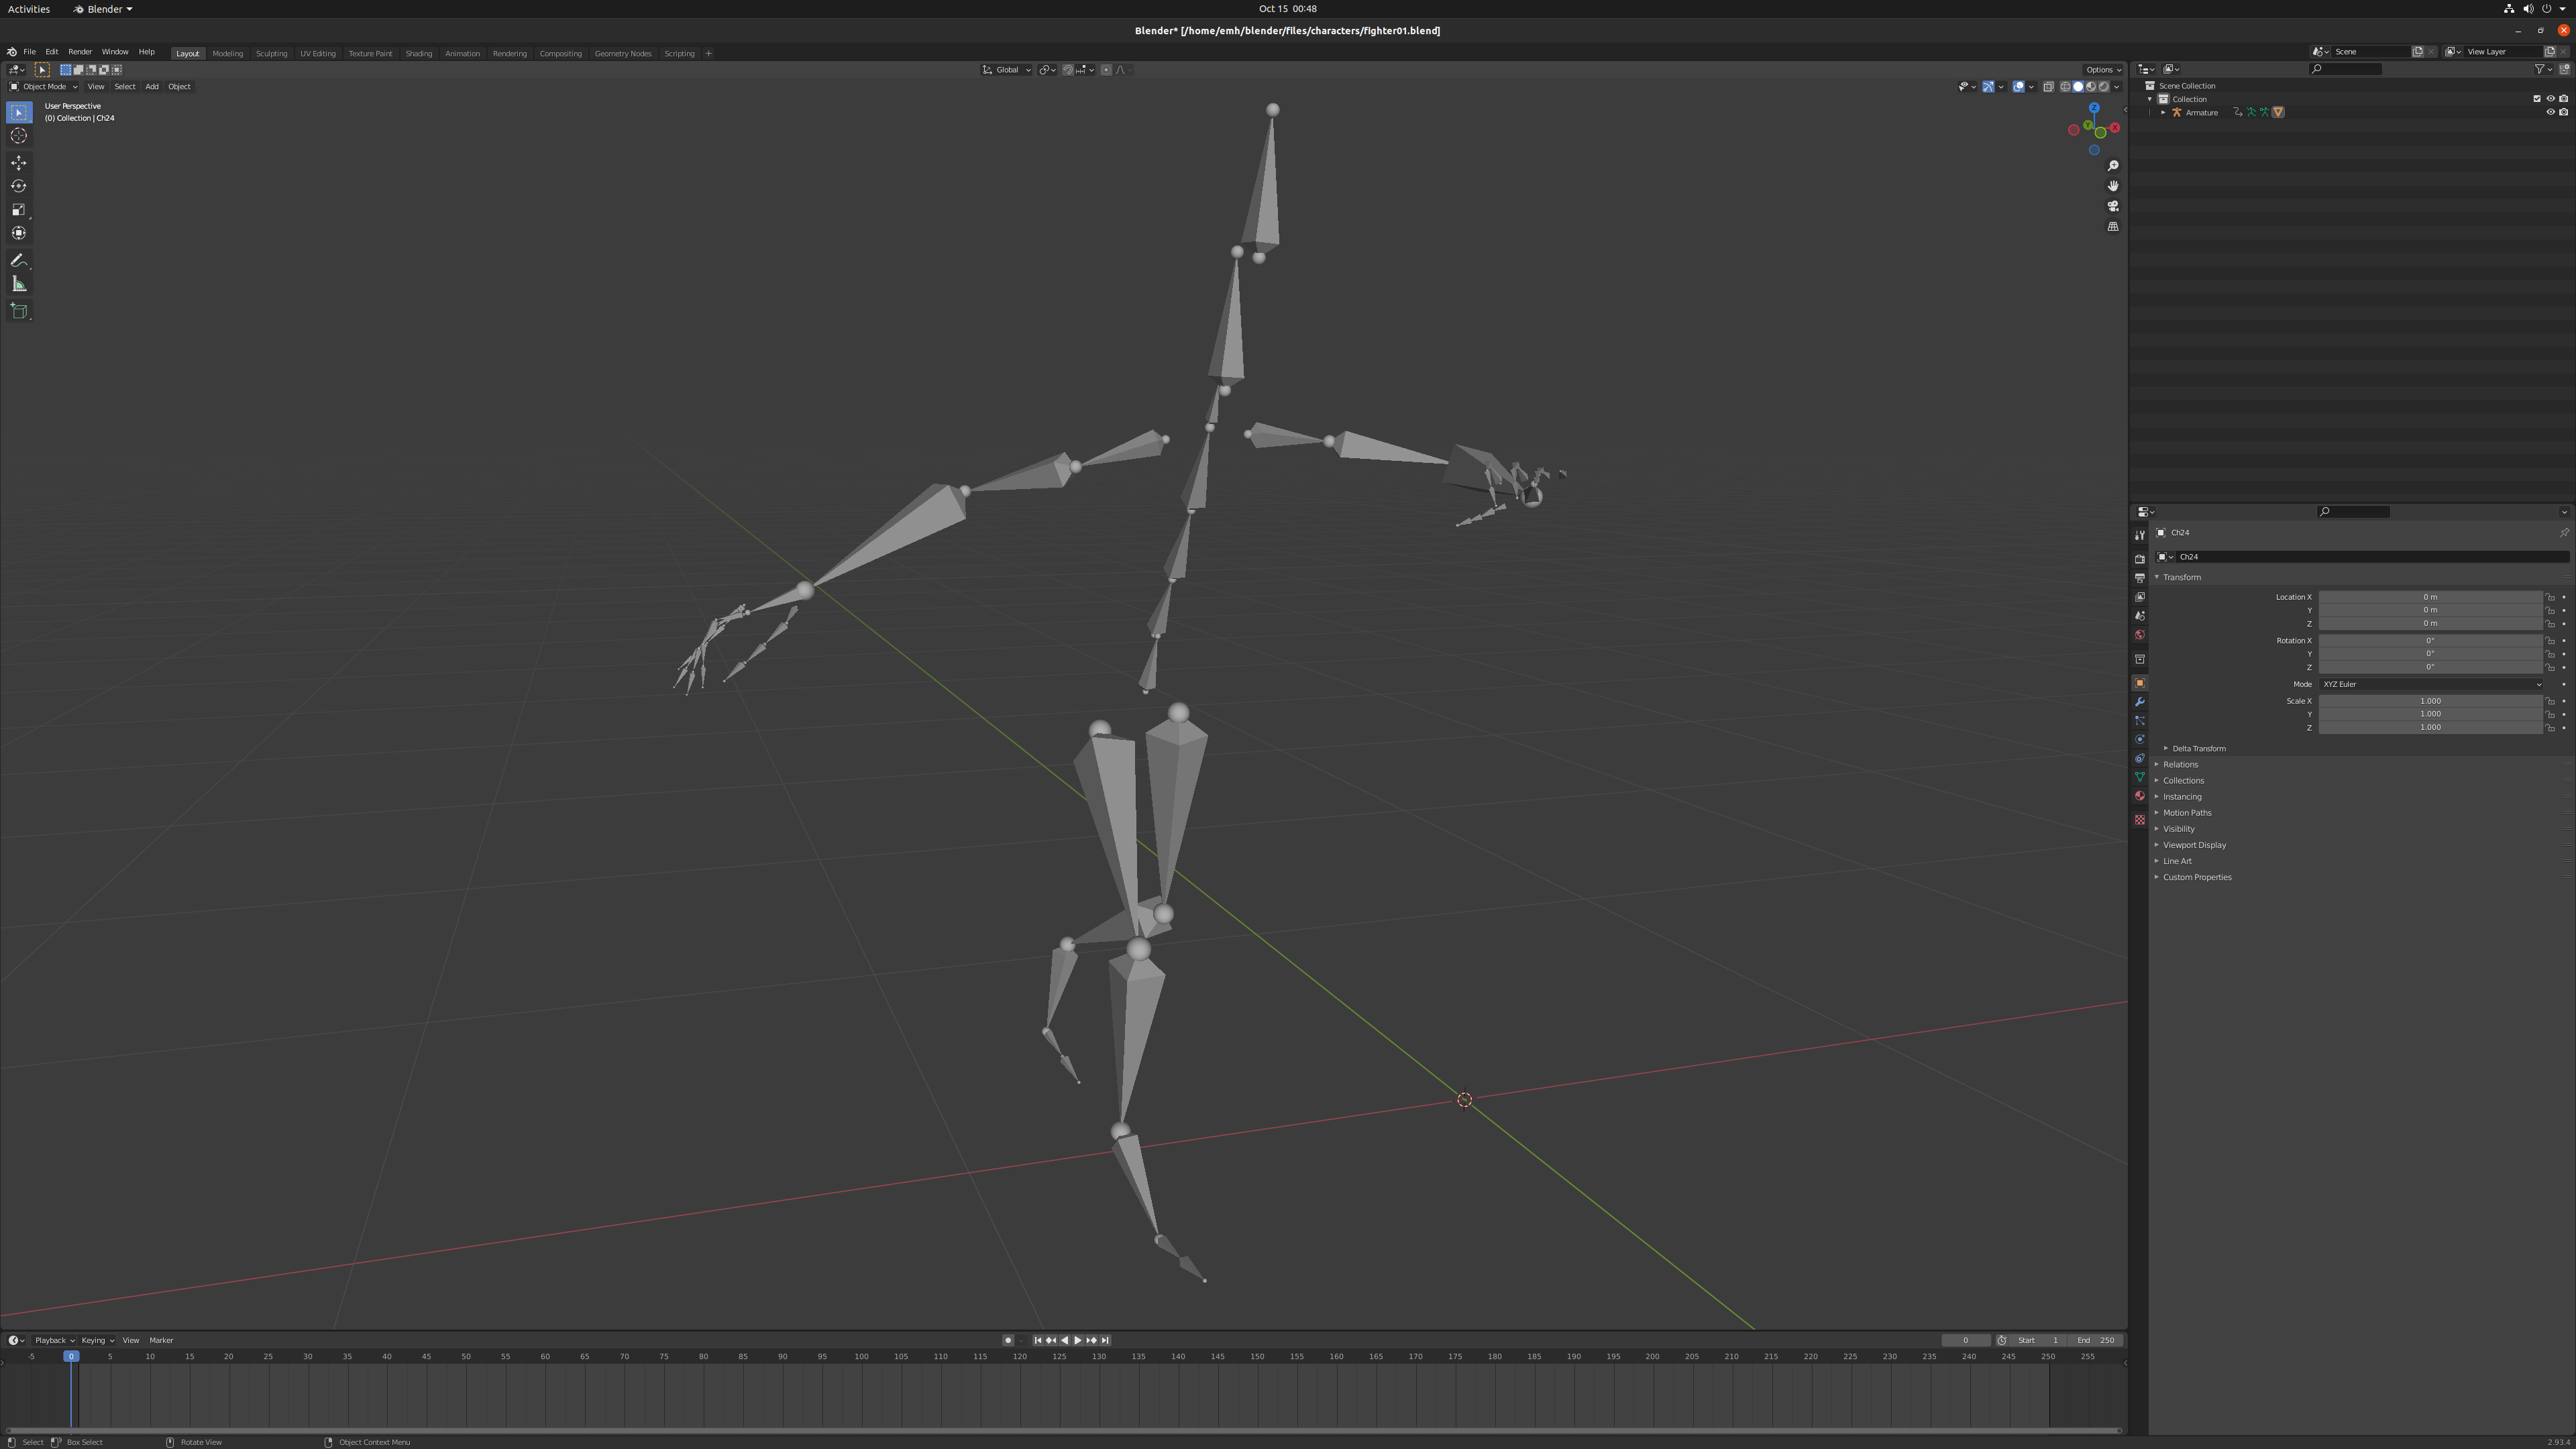Open the timeline Keying popover

click(x=97, y=1341)
